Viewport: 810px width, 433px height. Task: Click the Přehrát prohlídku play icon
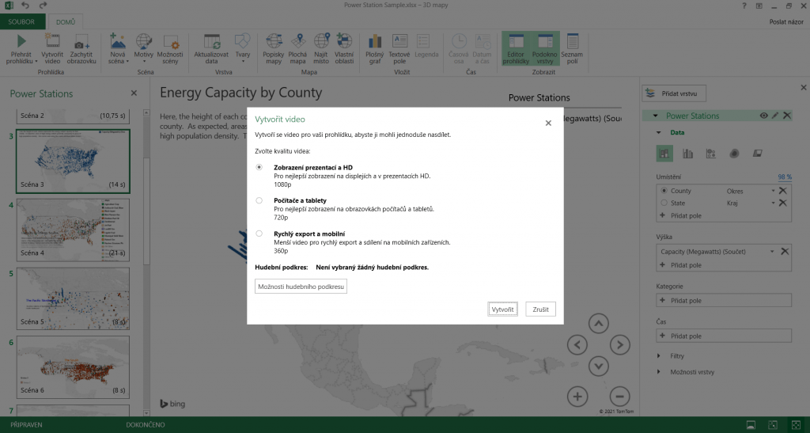coord(21,42)
